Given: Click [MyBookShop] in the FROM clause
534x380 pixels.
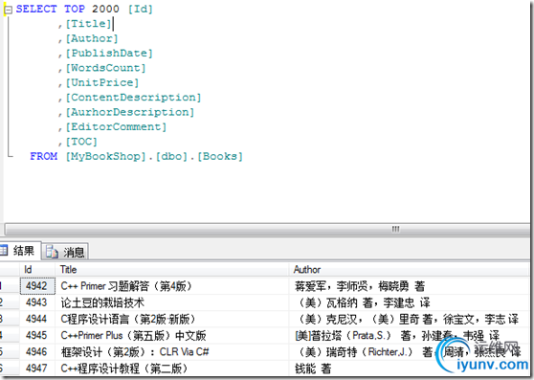Looking at the screenshot, I should [x=105, y=156].
